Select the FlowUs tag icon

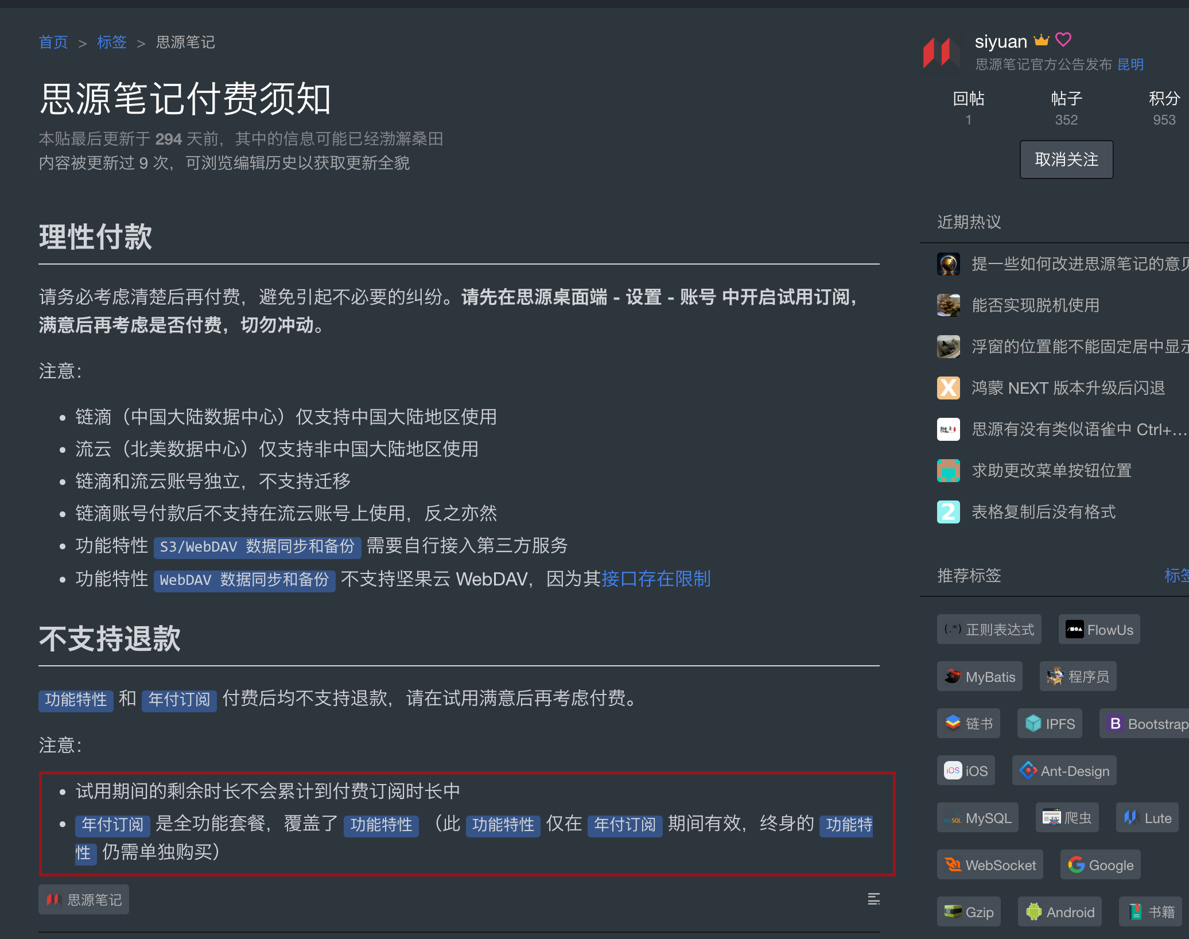[1075, 630]
